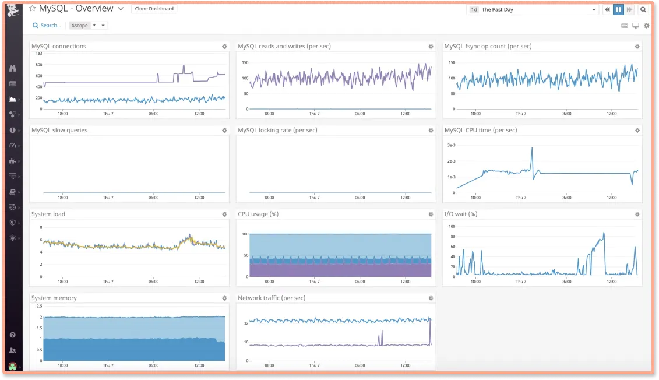Open the Team people sidebar icon
This screenshot has height=380, width=659.
pyautogui.click(x=13, y=350)
